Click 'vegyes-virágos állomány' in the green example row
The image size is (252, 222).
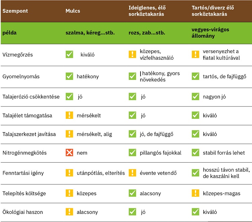pos(210,33)
